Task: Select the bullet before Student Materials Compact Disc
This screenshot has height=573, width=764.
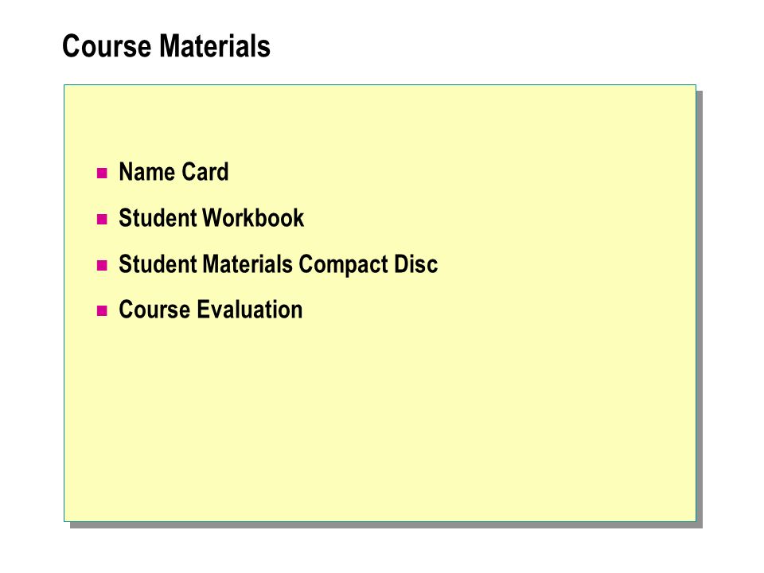Action: click(102, 265)
